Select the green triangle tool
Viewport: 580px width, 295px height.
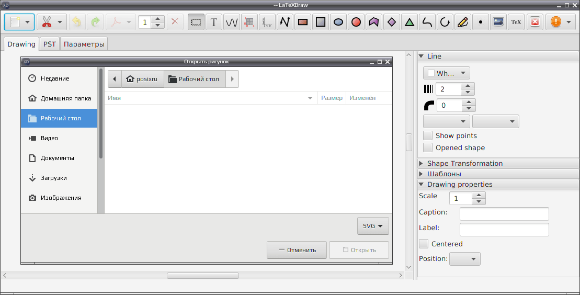click(x=409, y=22)
